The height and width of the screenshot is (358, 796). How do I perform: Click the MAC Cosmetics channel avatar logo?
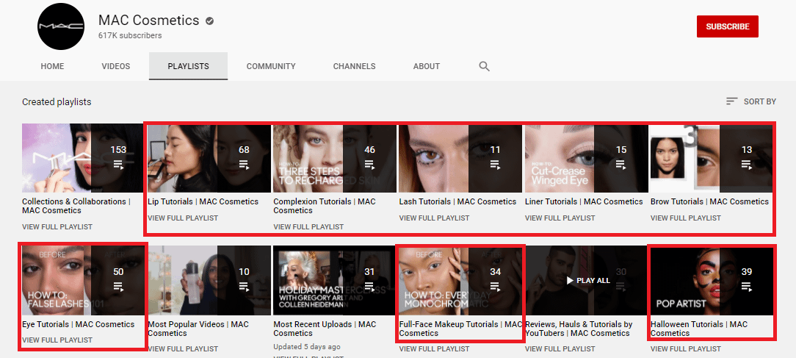60,26
